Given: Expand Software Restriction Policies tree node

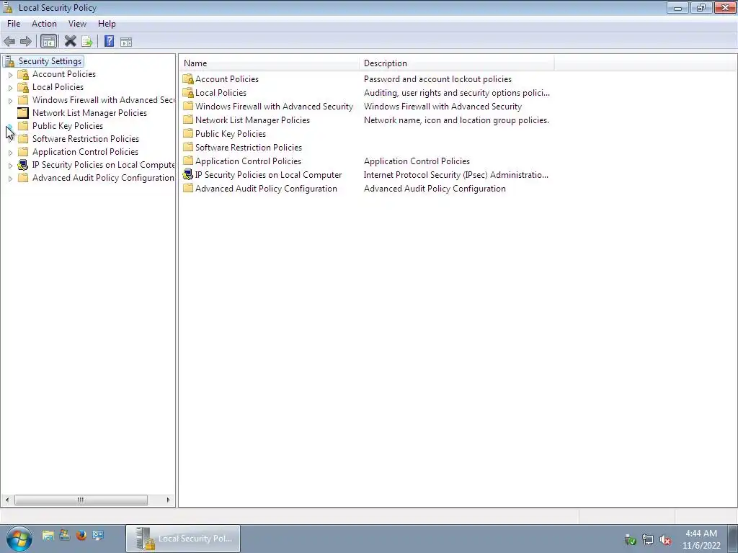Looking at the screenshot, I should 10,139.
